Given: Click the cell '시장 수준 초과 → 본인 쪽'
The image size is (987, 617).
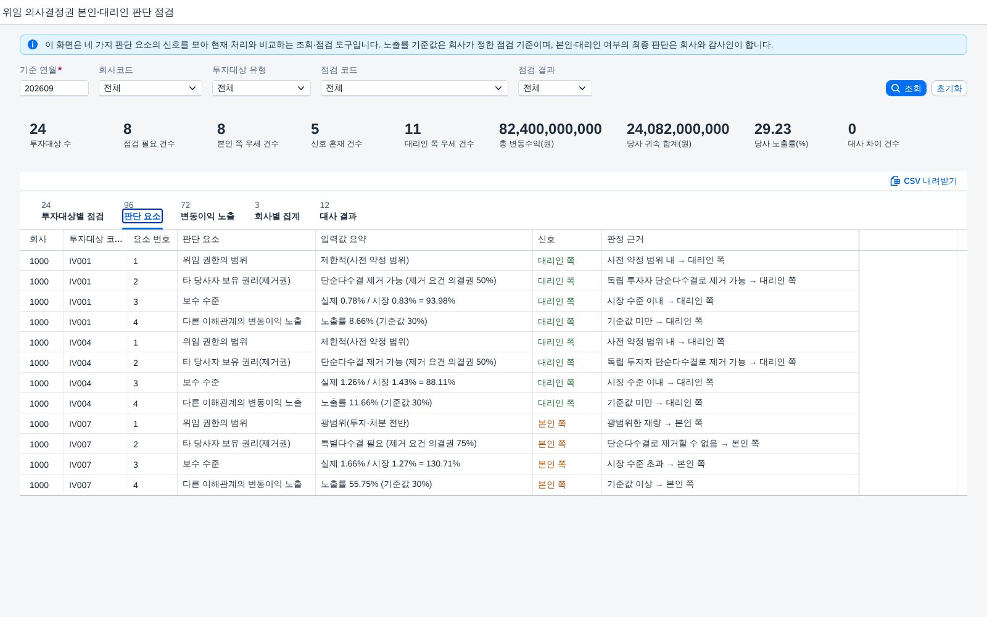Looking at the screenshot, I should click(x=730, y=464).
